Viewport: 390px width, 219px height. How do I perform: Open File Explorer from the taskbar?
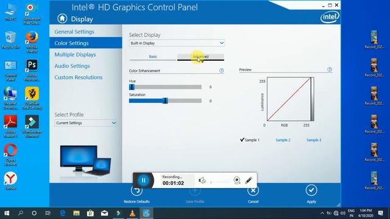[76, 213]
